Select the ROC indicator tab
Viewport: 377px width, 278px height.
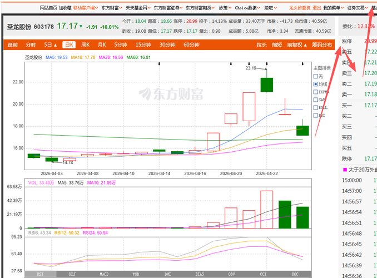pyautogui.click(x=295, y=274)
